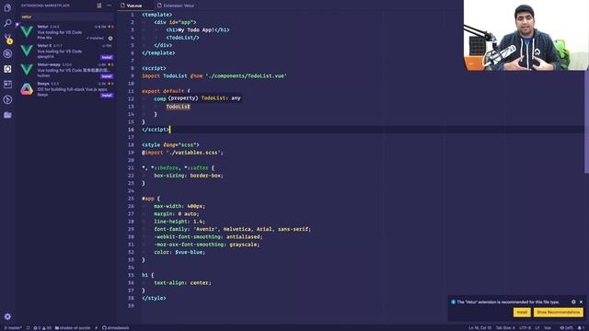Screen dimensions: 589x331
Task: Clear extensions search results icon
Action: click(x=99, y=6)
